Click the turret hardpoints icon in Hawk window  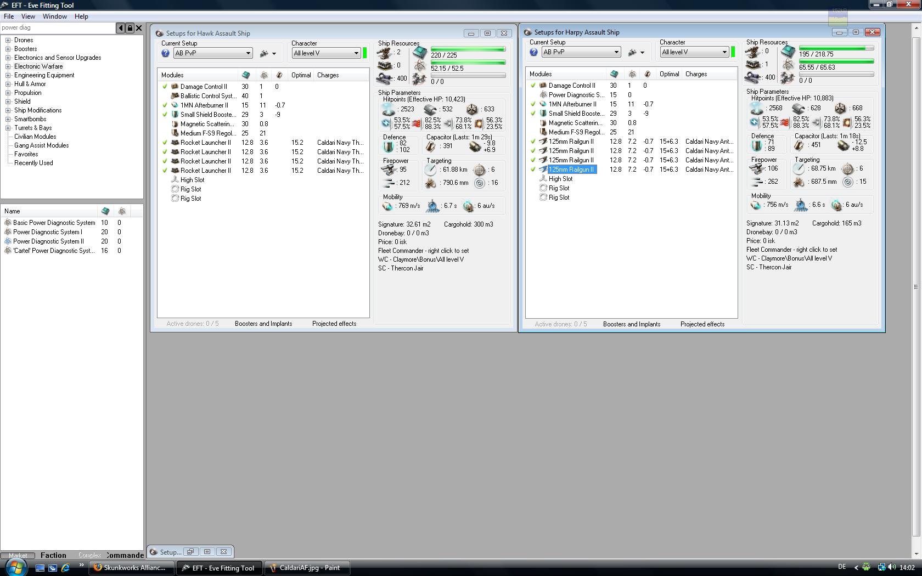(x=385, y=53)
